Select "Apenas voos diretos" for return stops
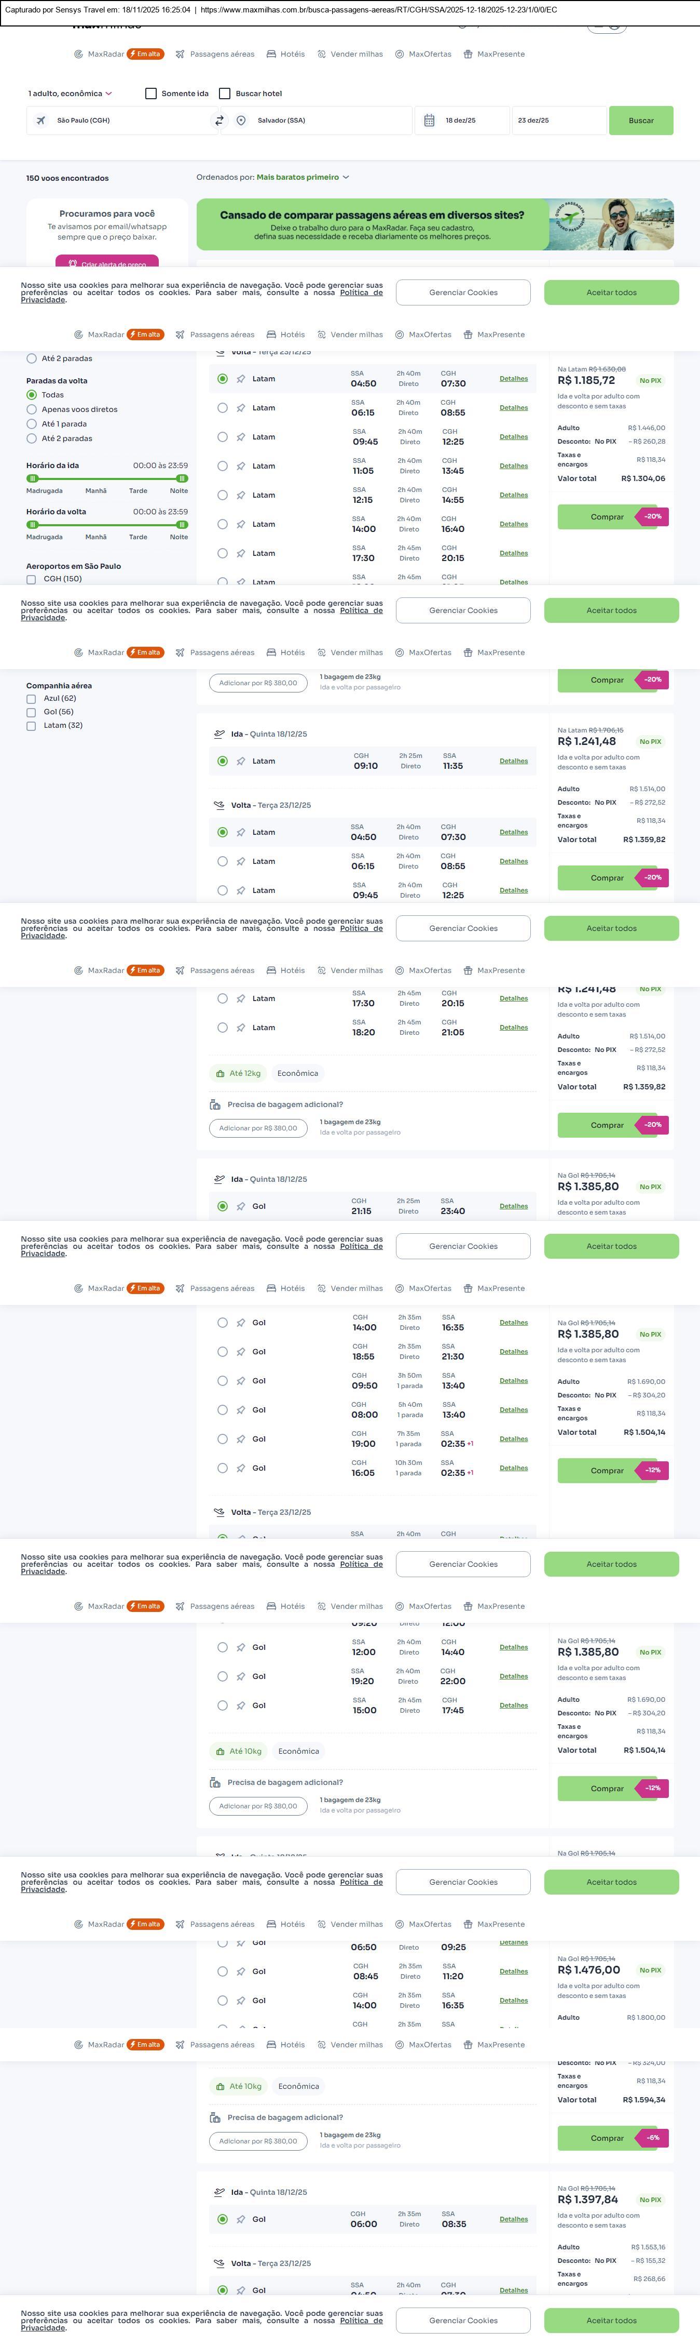700x2346 pixels. click(32, 410)
